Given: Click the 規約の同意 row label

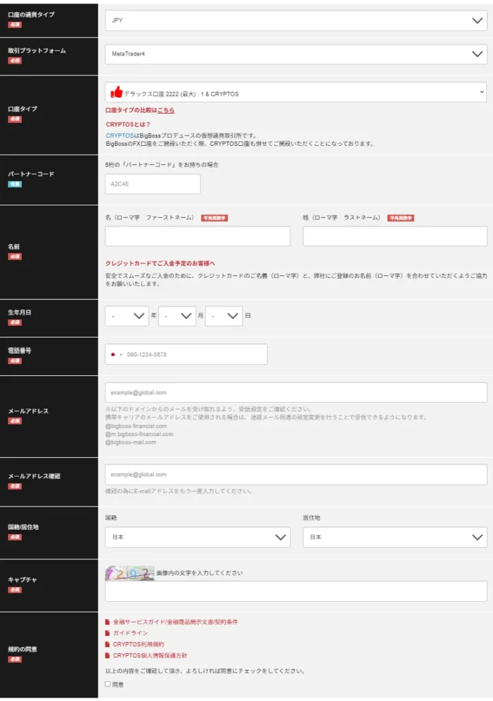Looking at the screenshot, I should coord(23,649).
